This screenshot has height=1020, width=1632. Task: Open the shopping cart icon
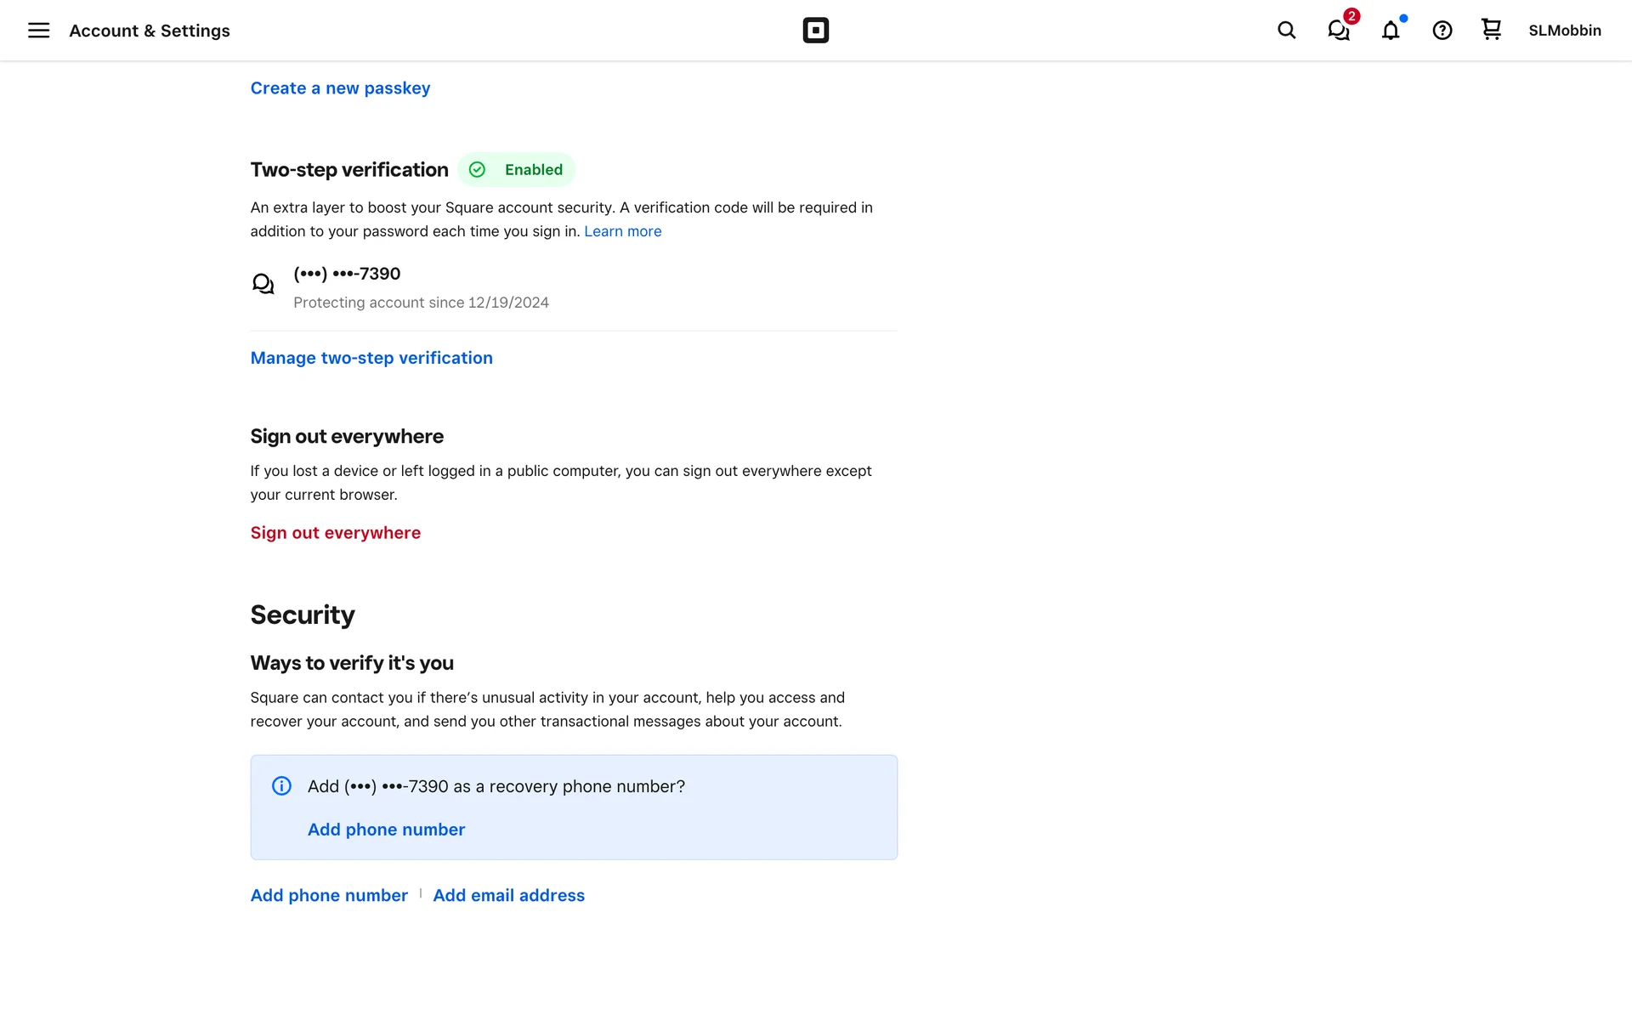tap(1491, 30)
